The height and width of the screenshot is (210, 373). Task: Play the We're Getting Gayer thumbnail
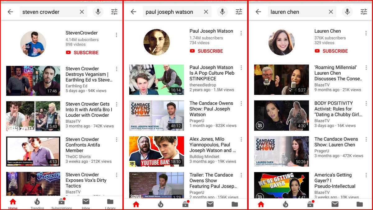coord(282,185)
